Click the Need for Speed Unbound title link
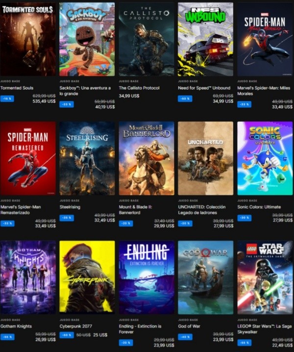The height and width of the screenshot is (352, 294). [204, 88]
